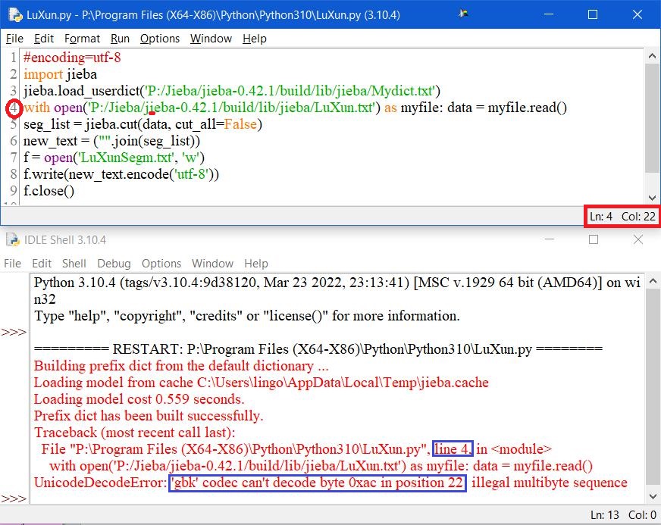Click the LuXun.py editor title bar Python icon
Image resolution: width=661 pixels, height=525 pixels.
pyautogui.click(x=14, y=14)
